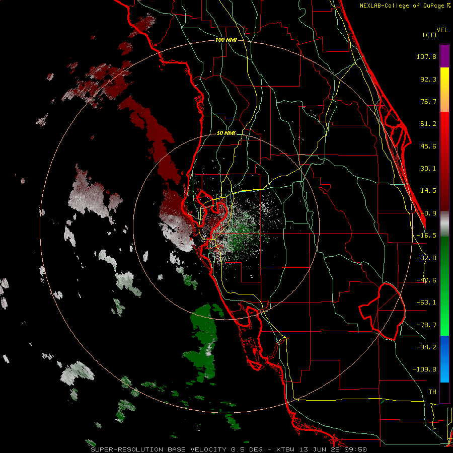
Task: Click the -78.7 velocity scale value
Action: (x=426, y=325)
